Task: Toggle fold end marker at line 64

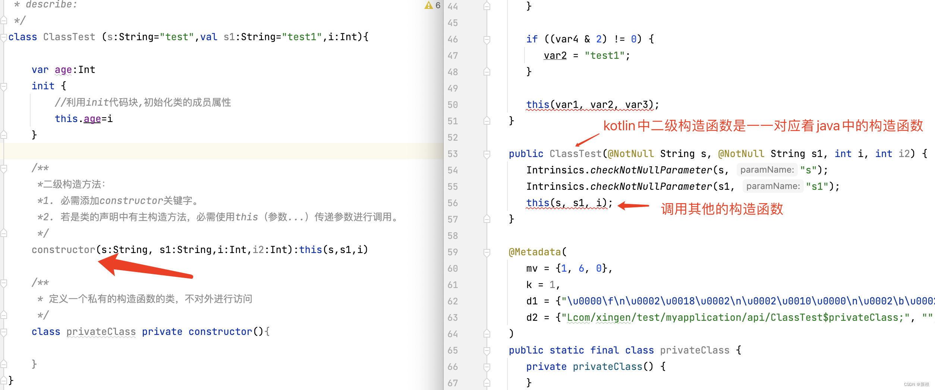Action: pos(487,333)
